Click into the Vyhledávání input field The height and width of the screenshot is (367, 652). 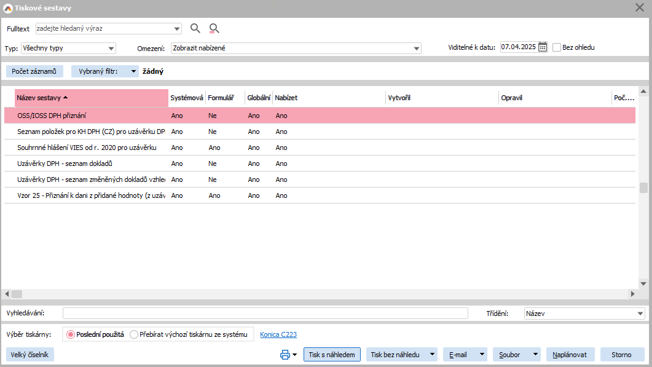coord(265,314)
